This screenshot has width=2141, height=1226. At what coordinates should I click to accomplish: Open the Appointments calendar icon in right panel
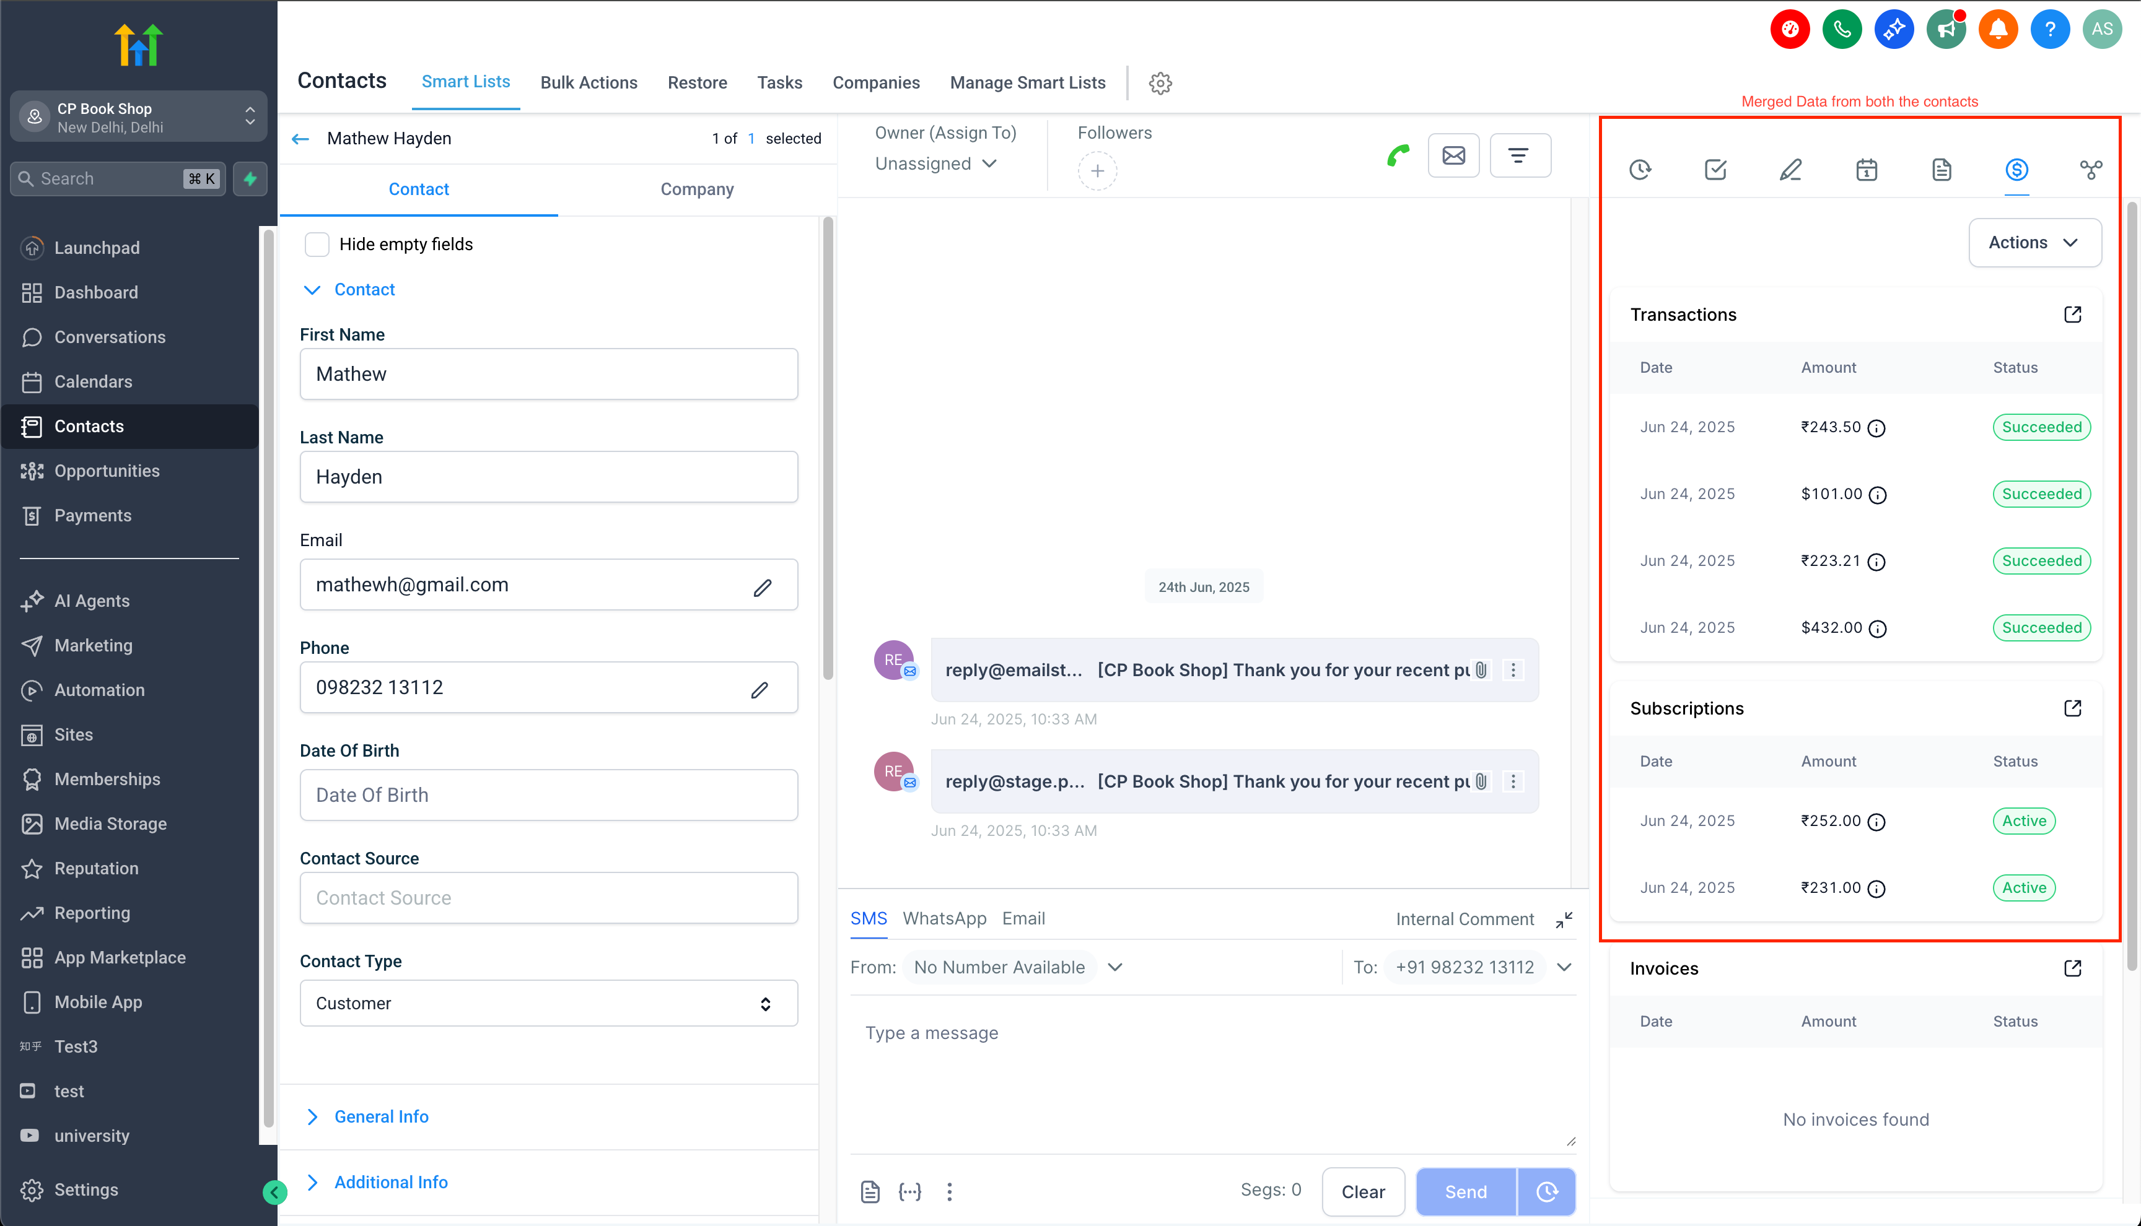click(1865, 170)
